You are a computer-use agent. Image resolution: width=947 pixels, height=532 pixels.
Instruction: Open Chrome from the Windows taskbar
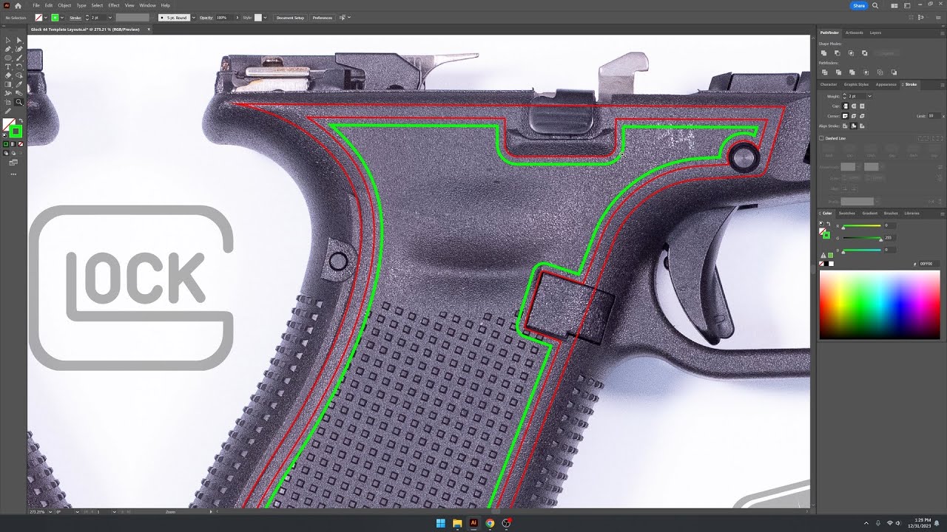[490, 523]
